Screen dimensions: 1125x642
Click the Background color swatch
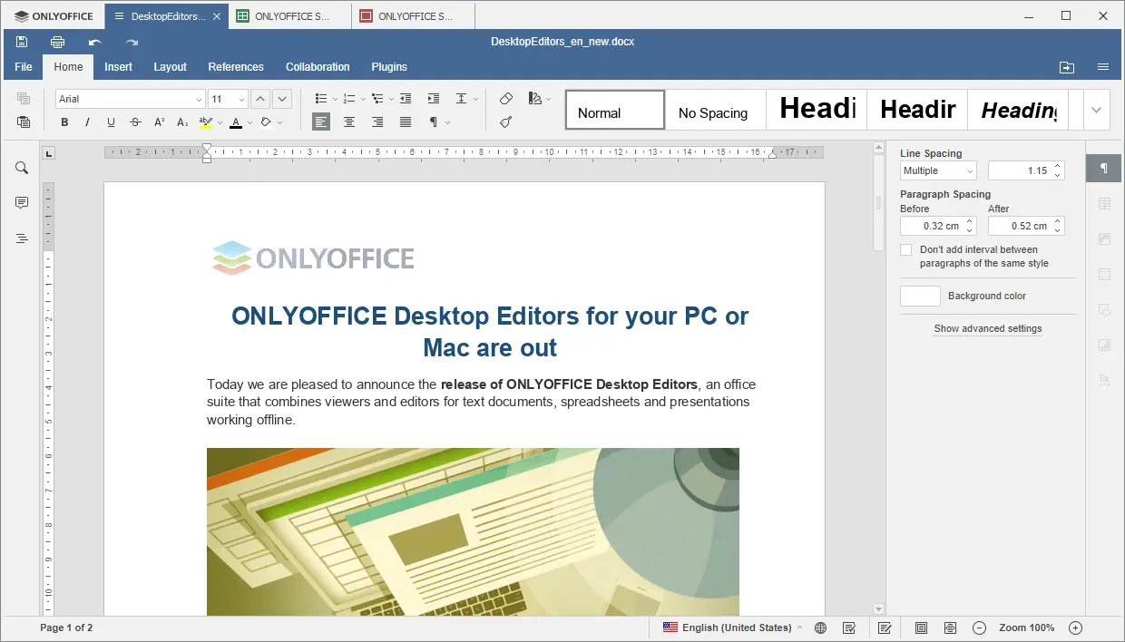click(919, 296)
